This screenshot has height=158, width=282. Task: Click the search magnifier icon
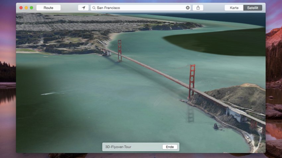(94, 8)
